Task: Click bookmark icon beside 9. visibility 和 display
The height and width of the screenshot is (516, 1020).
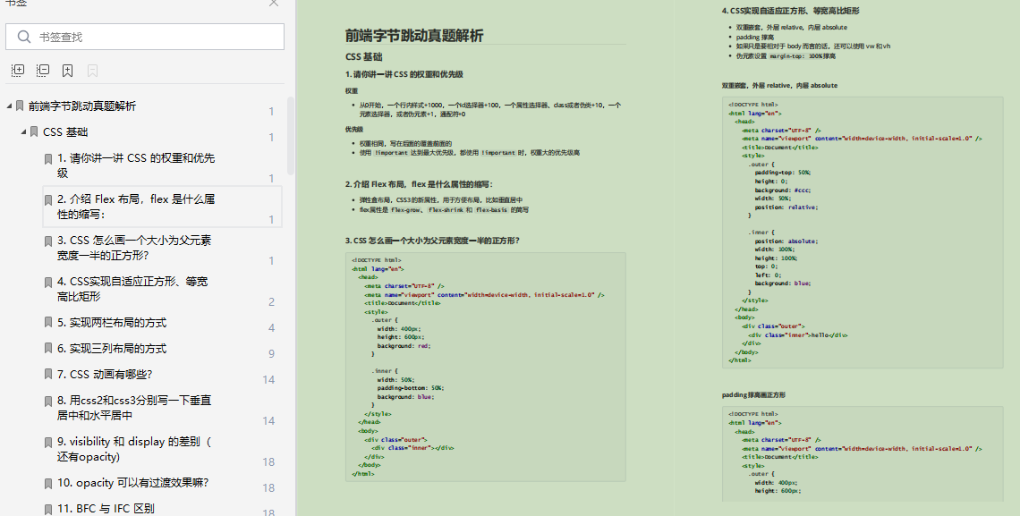Action: [x=48, y=443]
